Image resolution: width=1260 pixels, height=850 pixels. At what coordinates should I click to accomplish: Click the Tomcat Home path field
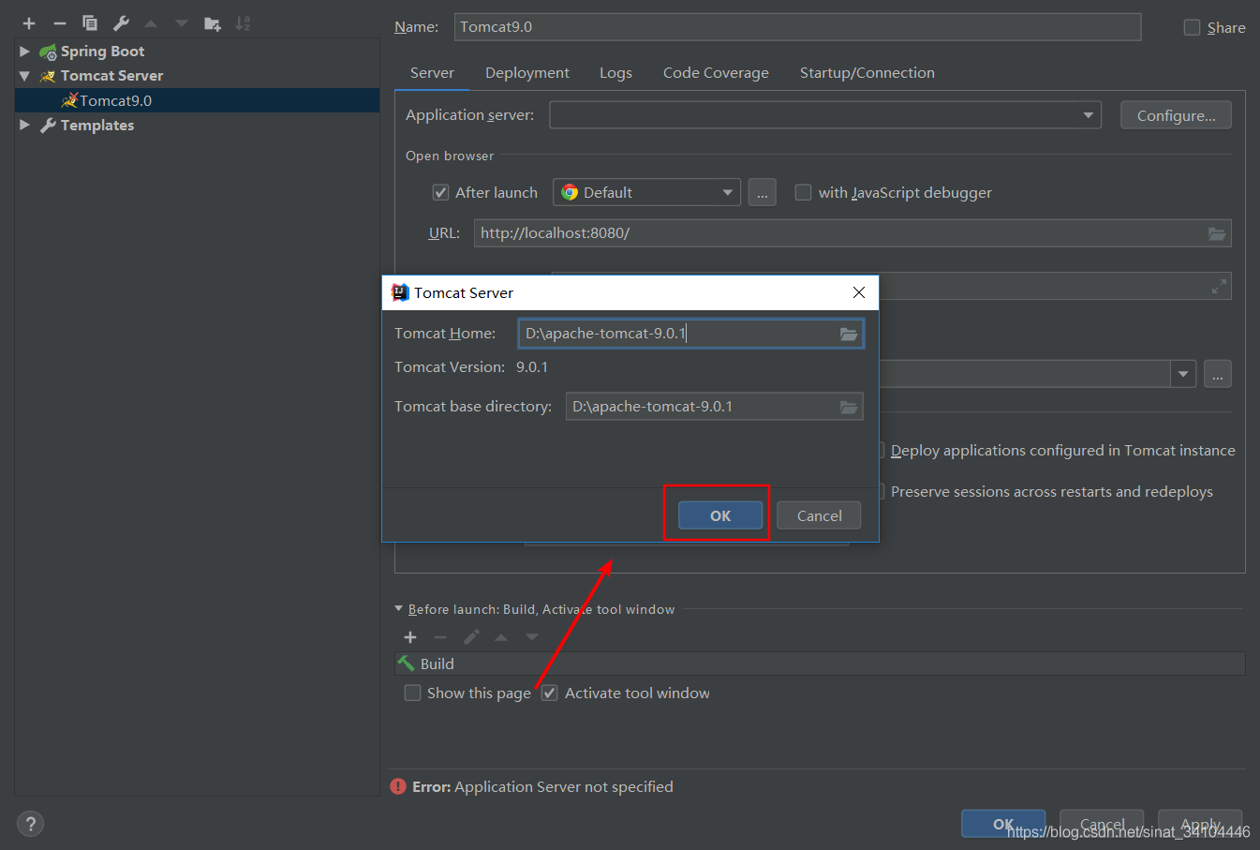[x=674, y=334]
